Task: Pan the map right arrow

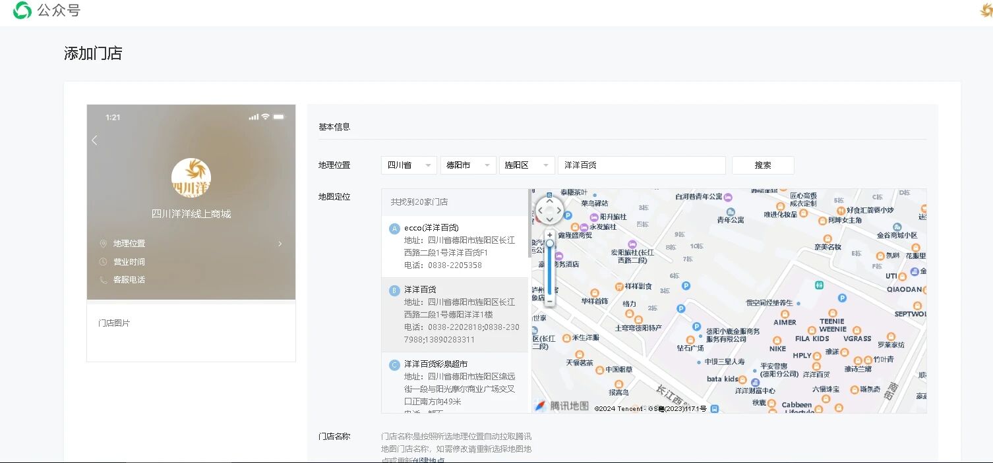Action: point(559,211)
